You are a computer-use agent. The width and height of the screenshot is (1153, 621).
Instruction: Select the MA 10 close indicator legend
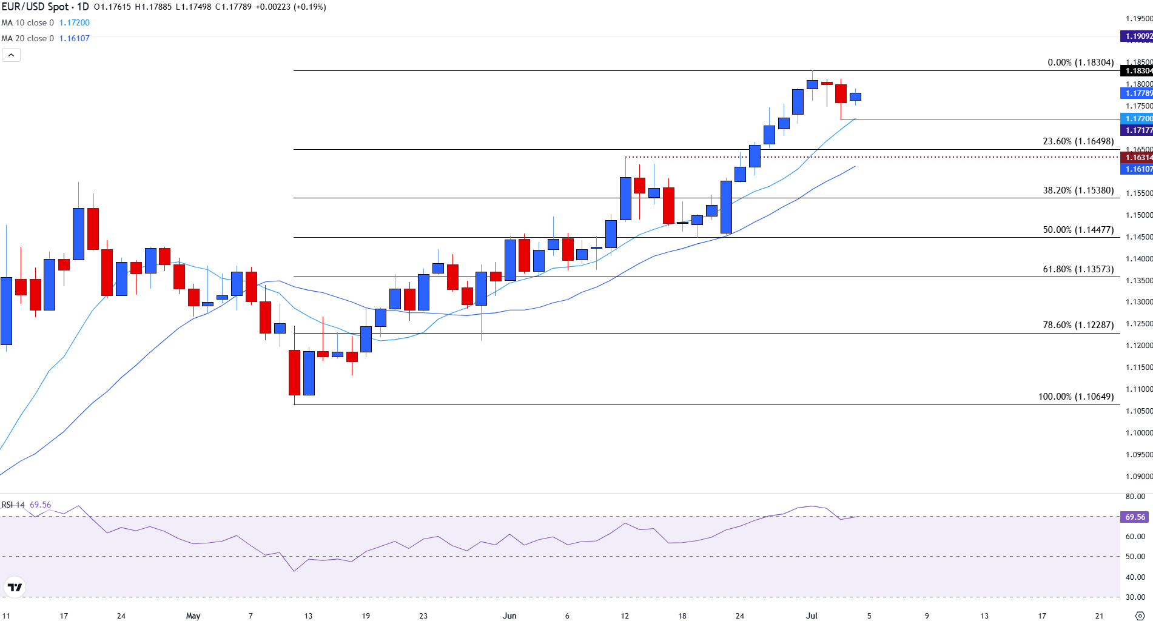click(x=28, y=22)
